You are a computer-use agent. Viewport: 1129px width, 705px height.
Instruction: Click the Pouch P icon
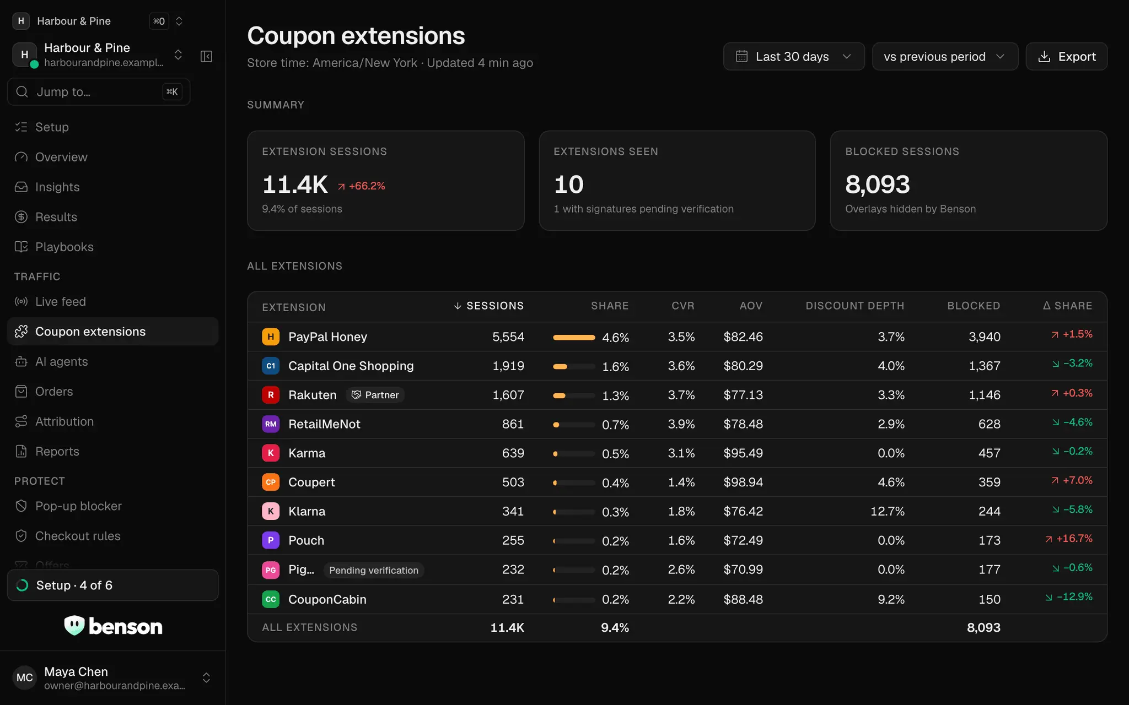pyautogui.click(x=271, y=540)
